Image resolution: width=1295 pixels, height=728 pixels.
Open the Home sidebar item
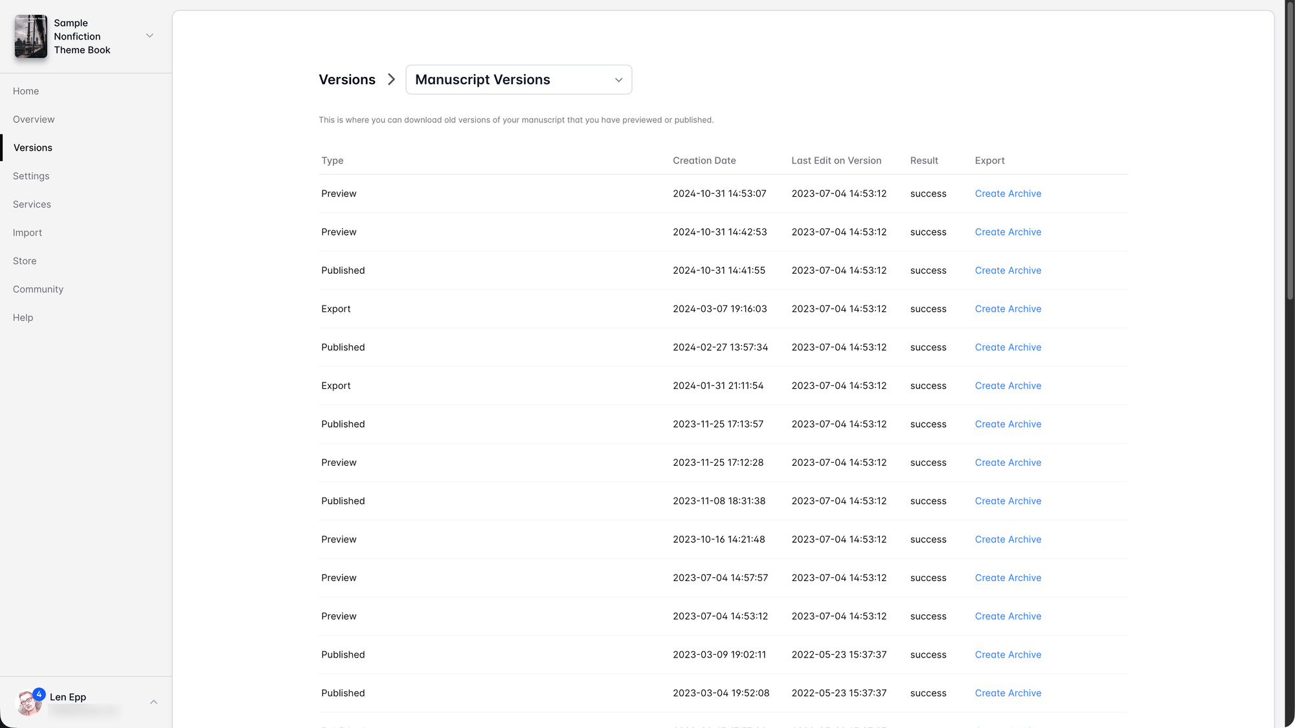pyautogui.click(x=26, y=91)
